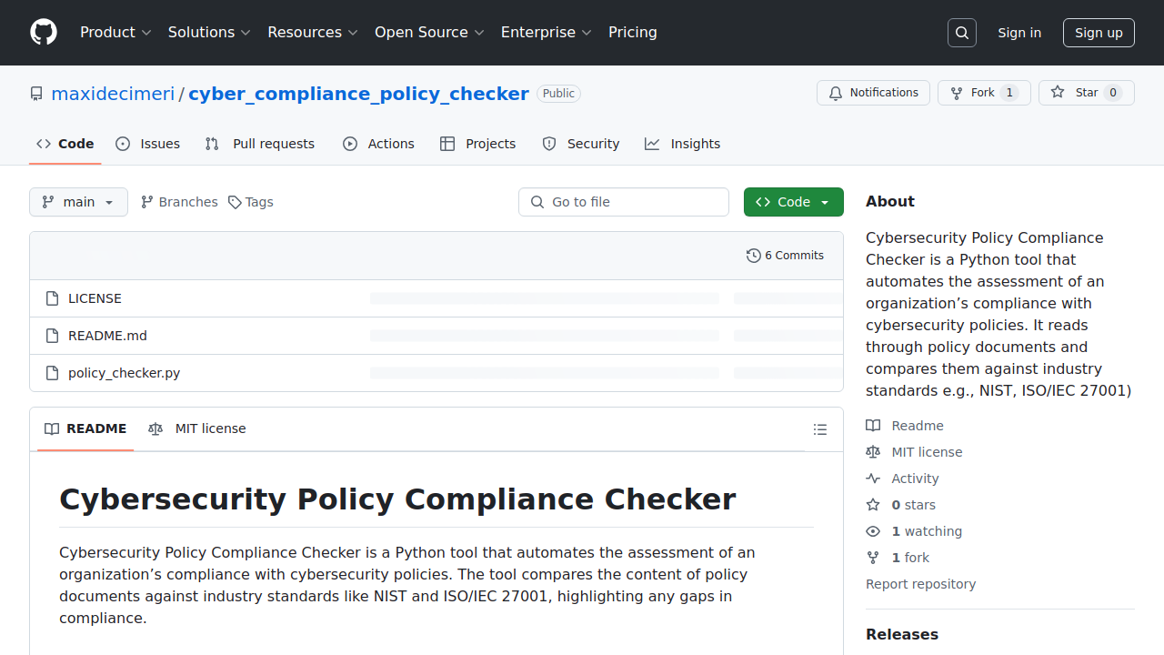Open the search magnifier button
This screenshot has width=1164, height=655.
coord(962,33)
